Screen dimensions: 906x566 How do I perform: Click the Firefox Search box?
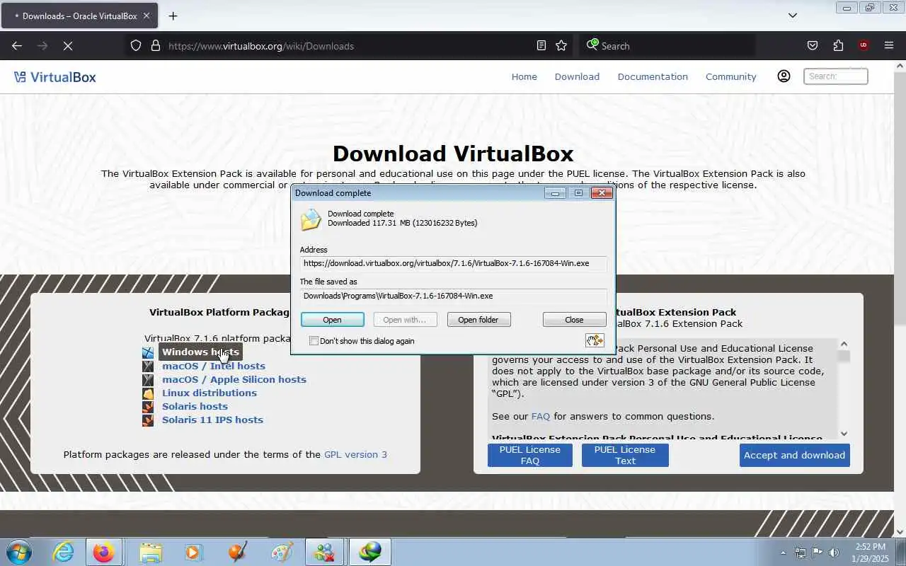click(667, 46)
